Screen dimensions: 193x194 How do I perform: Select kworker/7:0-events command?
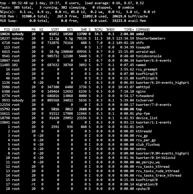point(154,105)
